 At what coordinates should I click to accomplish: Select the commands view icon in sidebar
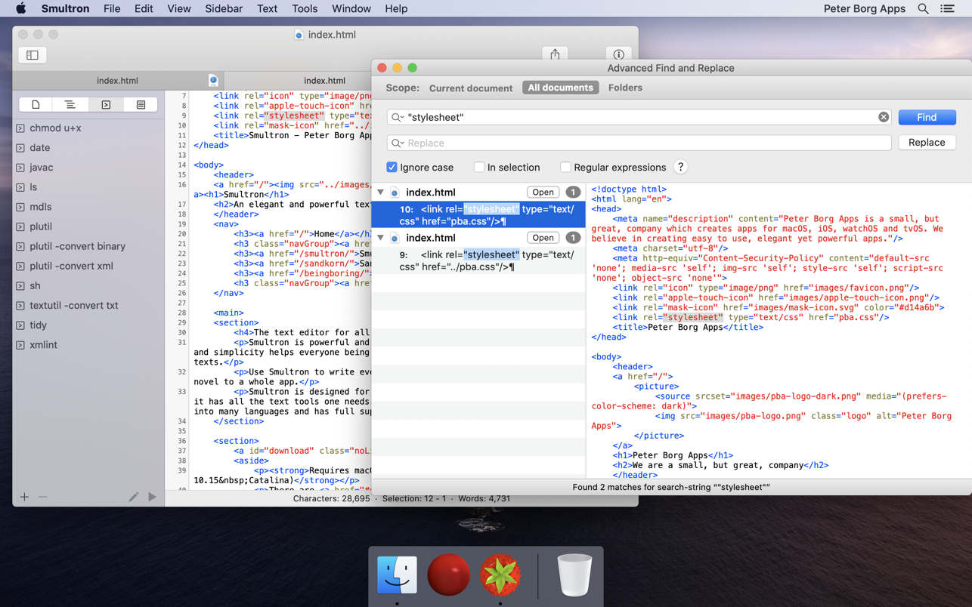(x=106, y=105)
